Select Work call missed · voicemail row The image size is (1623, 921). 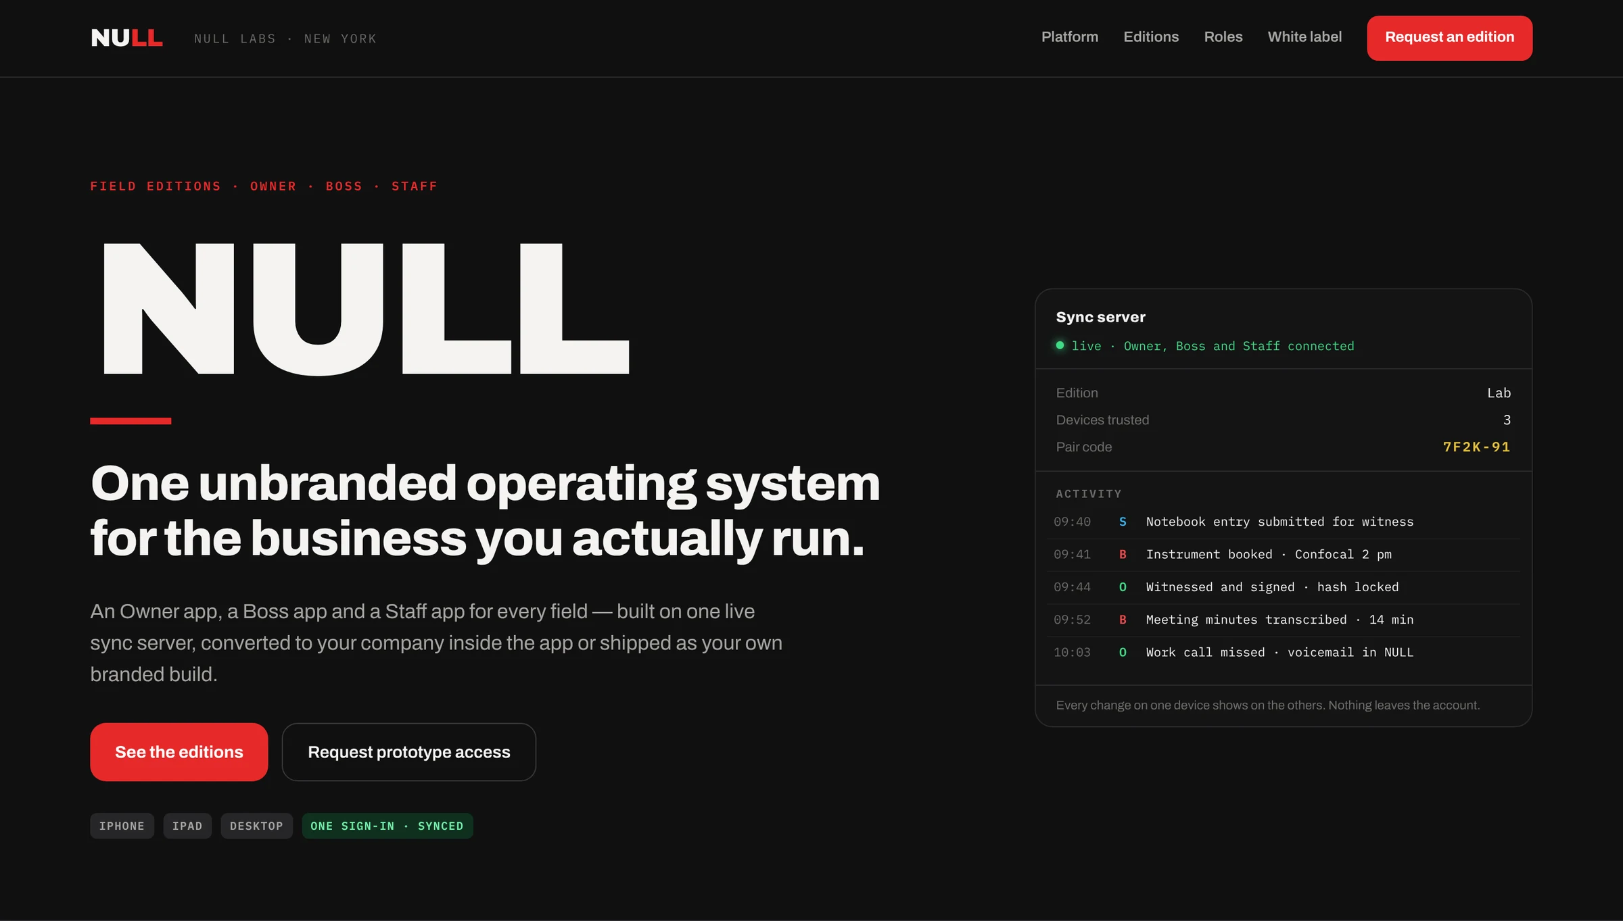point(1283,652)
